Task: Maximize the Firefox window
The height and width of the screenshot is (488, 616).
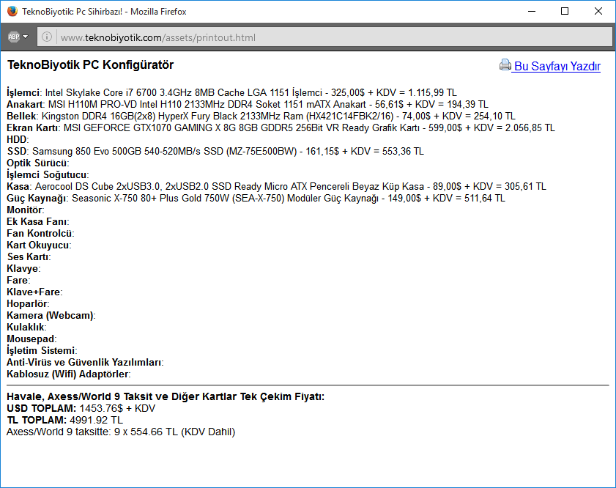Action: tap(565, 12)
